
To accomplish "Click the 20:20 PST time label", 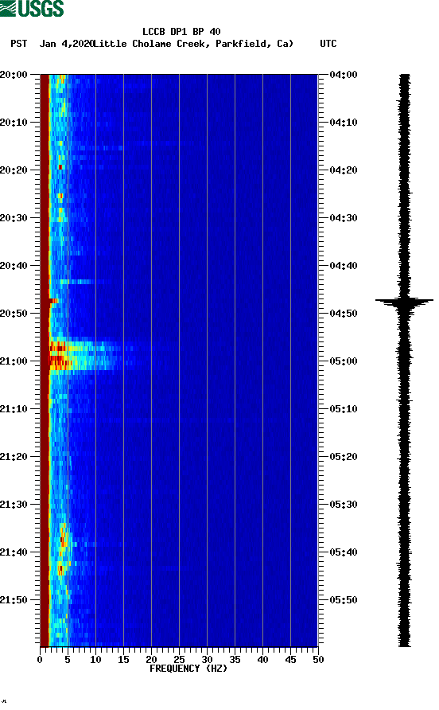I will (x=14, y=170).
